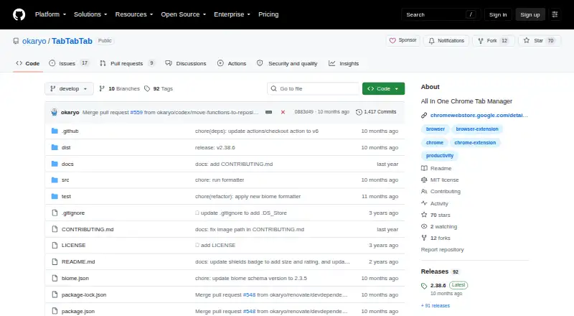Open okaryo owner profile link

[34, 41]
